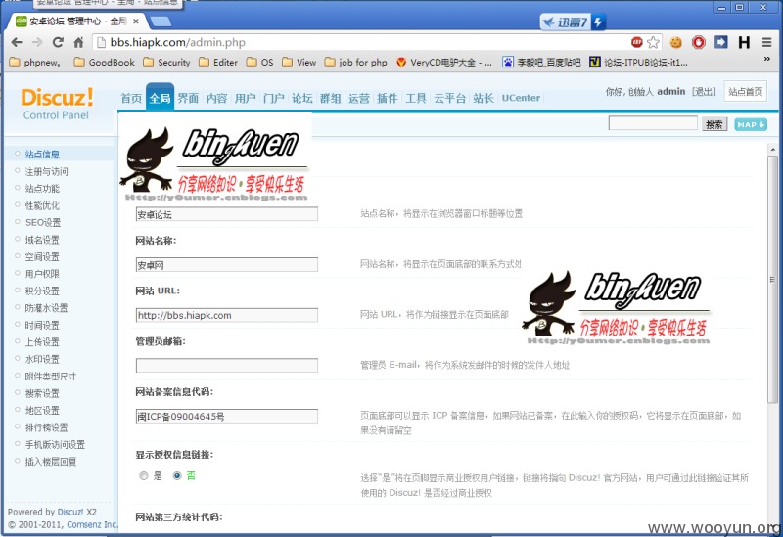Image resolution: width=783 pixels, height=537 pixels.
Task: Open the Security bookmark folder
Action: (x=166, y=63)
